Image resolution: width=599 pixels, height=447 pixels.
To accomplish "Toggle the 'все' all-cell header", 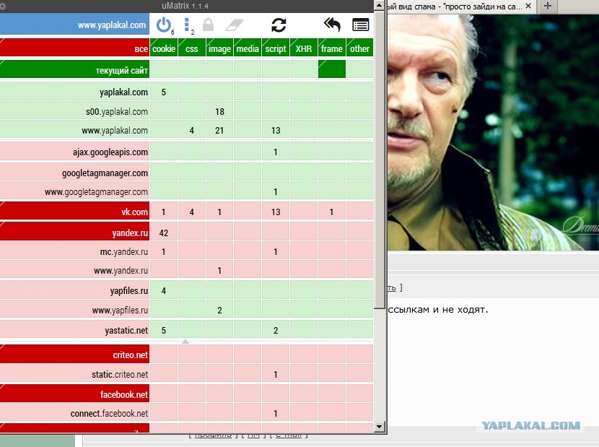I will click(74, 48).
